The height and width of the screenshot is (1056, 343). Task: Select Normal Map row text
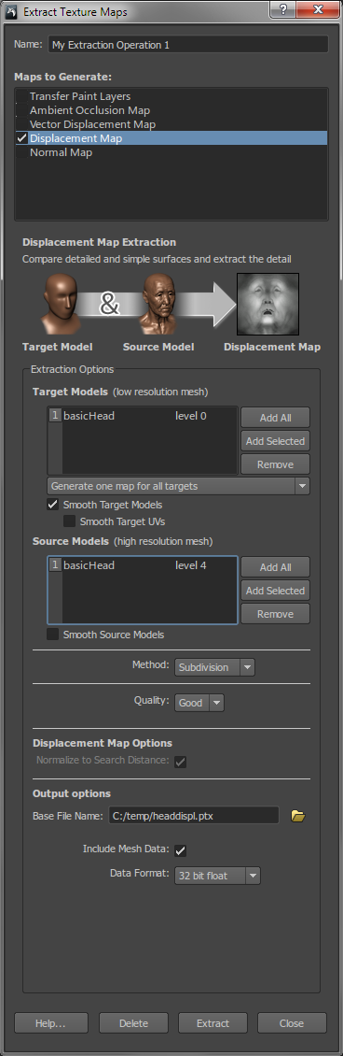[62, 152]
